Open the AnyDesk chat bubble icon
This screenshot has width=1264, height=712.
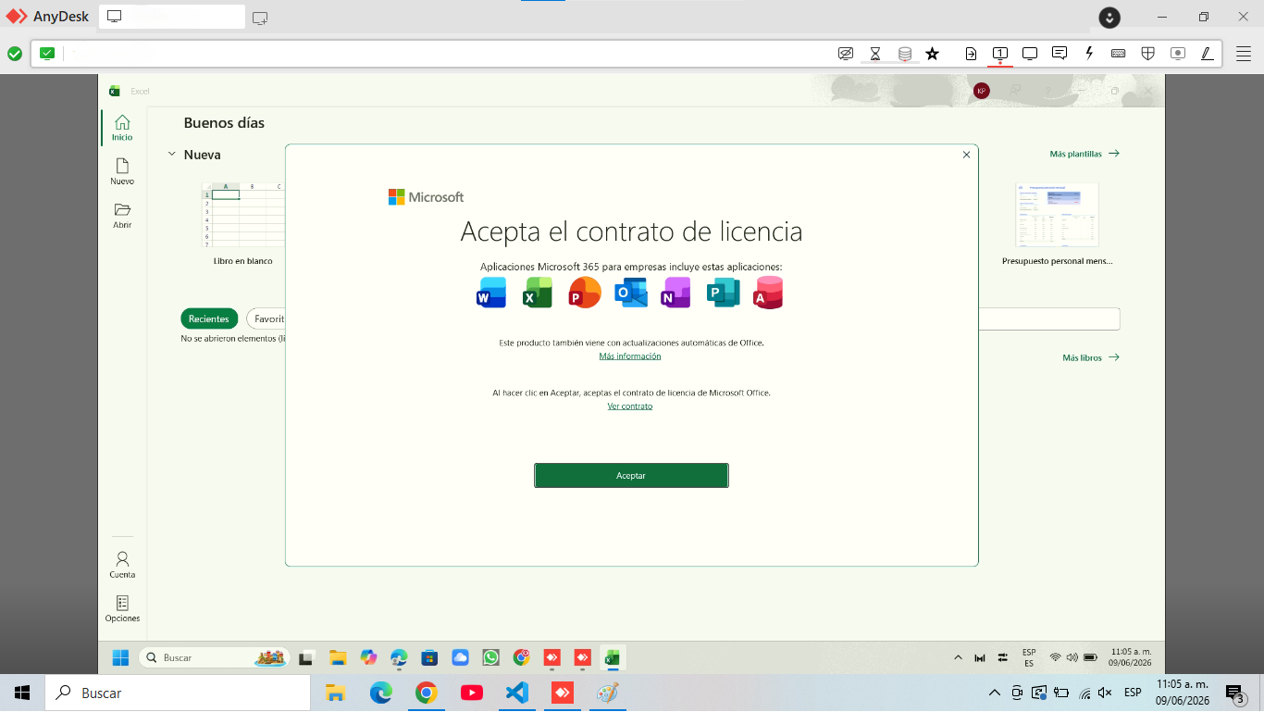(1060, 54)
